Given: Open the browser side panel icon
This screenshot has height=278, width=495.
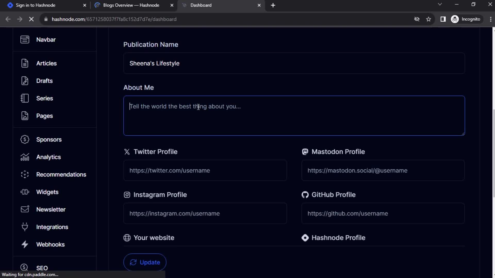Looking at the screenshot, I should (443, 19).
